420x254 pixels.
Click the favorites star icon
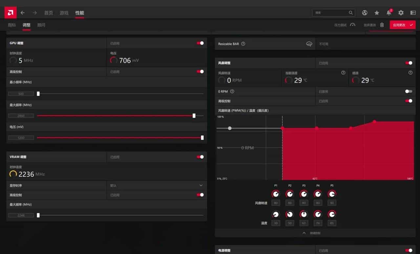pos(377,13)
